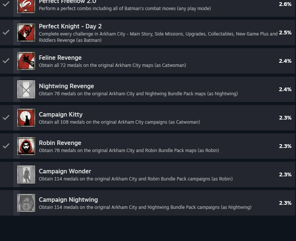Image resolution: width=296 pixels, height=241 pixels.
Task: Click the Feline Revenge claw icon
Action: (26, 61)
